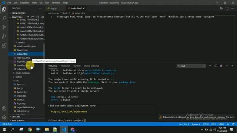This screenshot has height=133, width=237.
Task: Open Explorer views and more actions menu
Action: click(40, 8)
